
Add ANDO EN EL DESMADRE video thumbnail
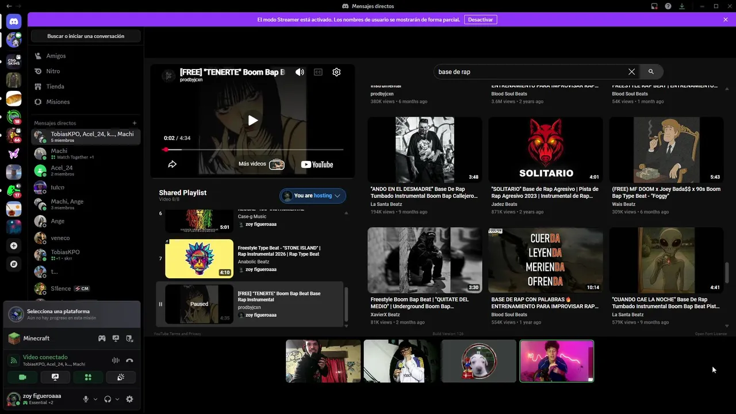[x=425, y=150]
